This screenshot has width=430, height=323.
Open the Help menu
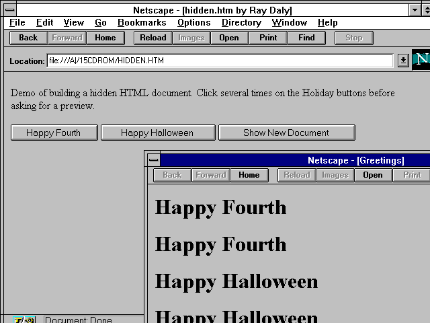[x=327, y=22]
